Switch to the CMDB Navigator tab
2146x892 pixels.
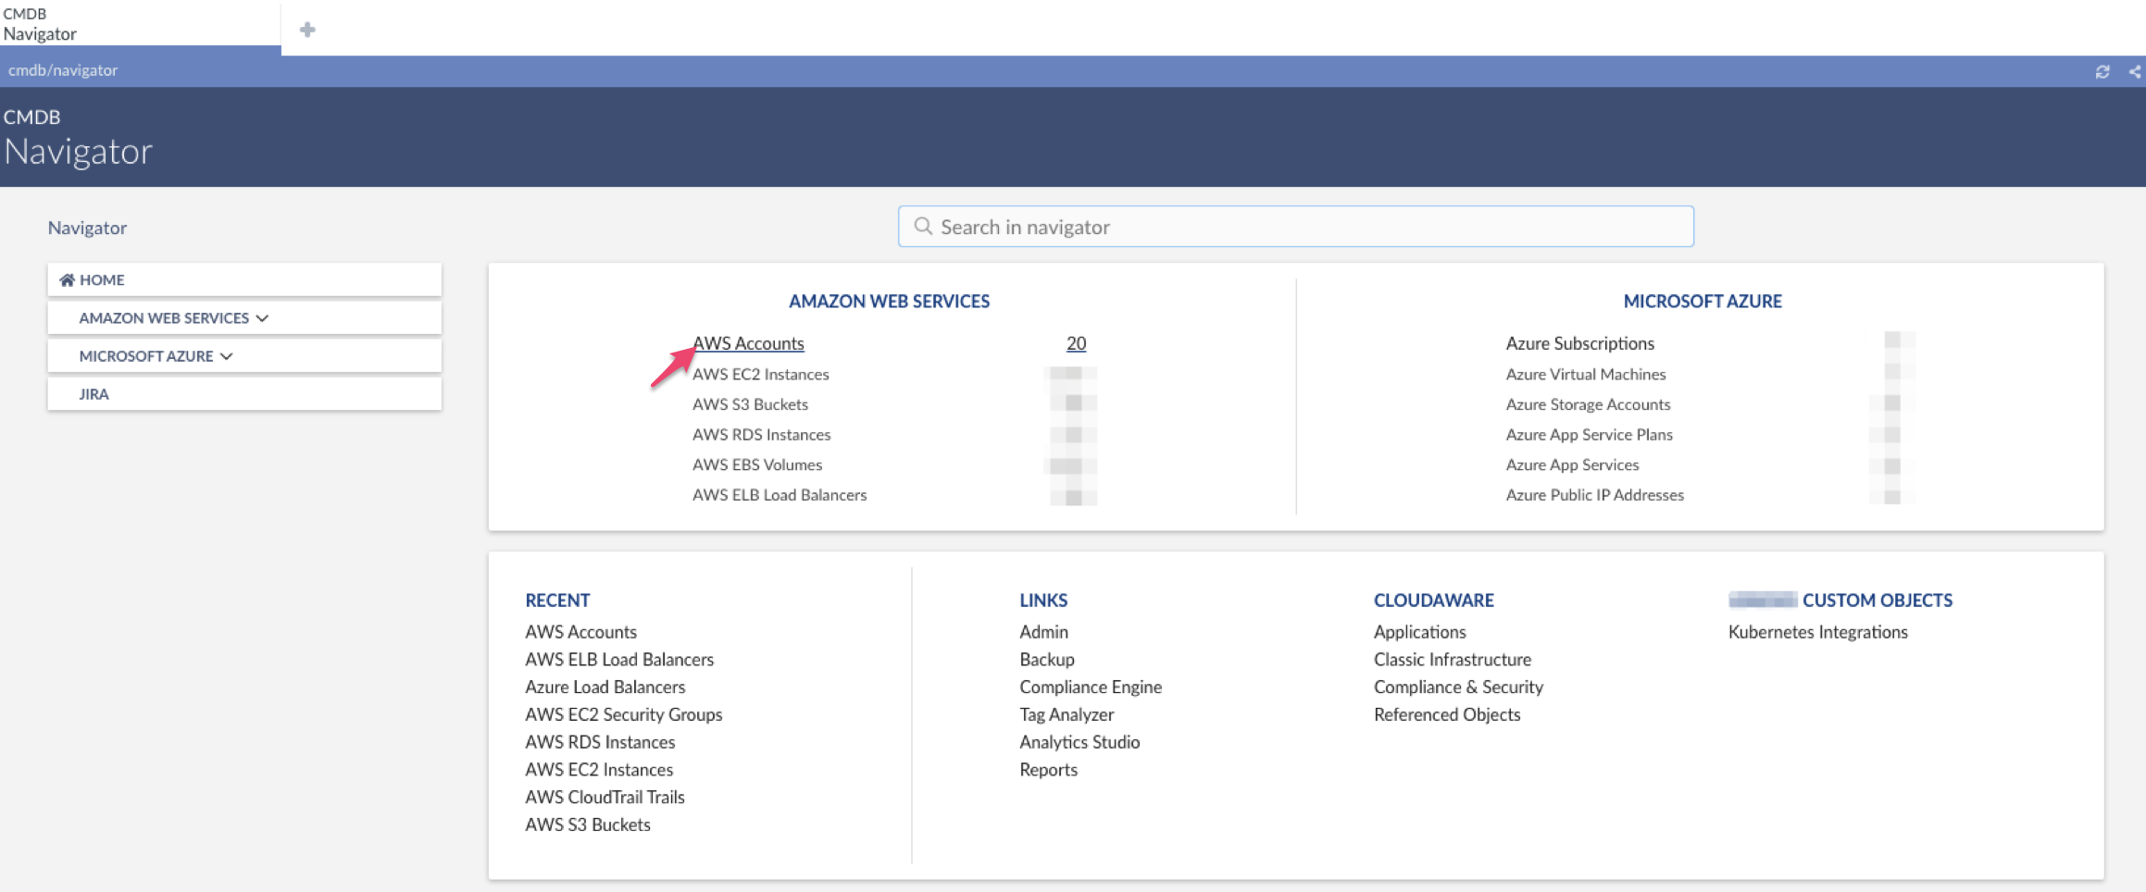(140, 24)
